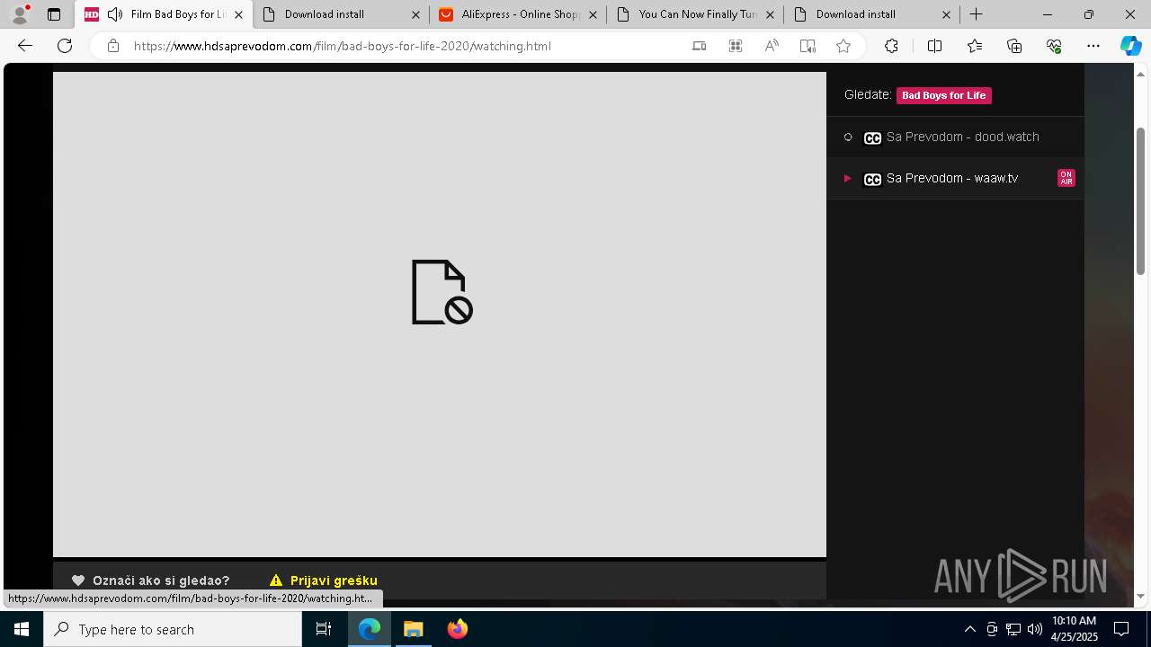Switch to first Download install tab

click(341, 14)
